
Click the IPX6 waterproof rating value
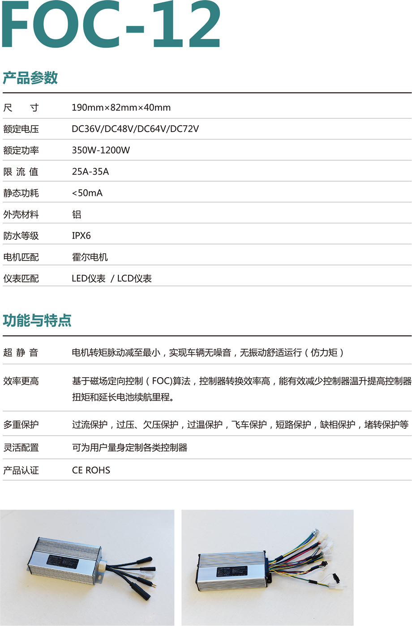(x=81, y=236)
